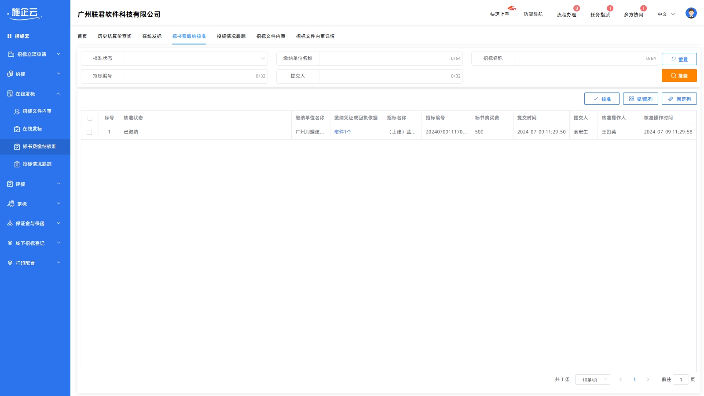Click the 评标 sidebar icon

(10, 184)
